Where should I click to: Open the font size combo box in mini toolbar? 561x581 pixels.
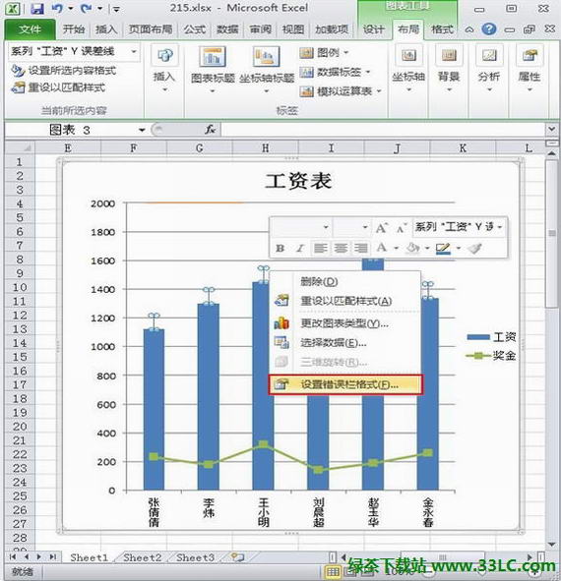coord(351,227)
